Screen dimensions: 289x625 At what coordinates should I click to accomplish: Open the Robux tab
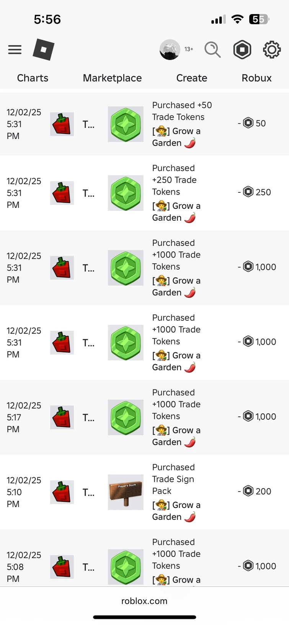point(256,78)
